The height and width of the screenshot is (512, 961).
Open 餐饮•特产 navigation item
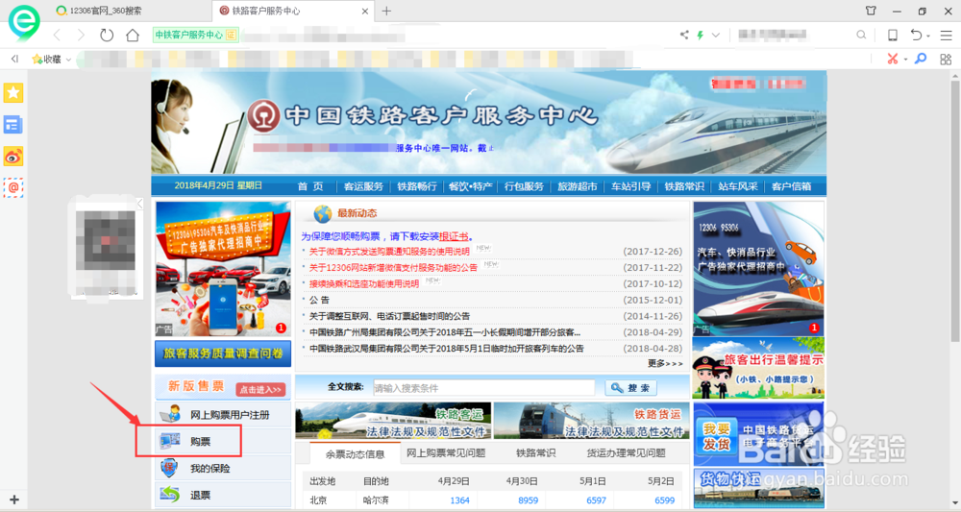click(470, 186)
